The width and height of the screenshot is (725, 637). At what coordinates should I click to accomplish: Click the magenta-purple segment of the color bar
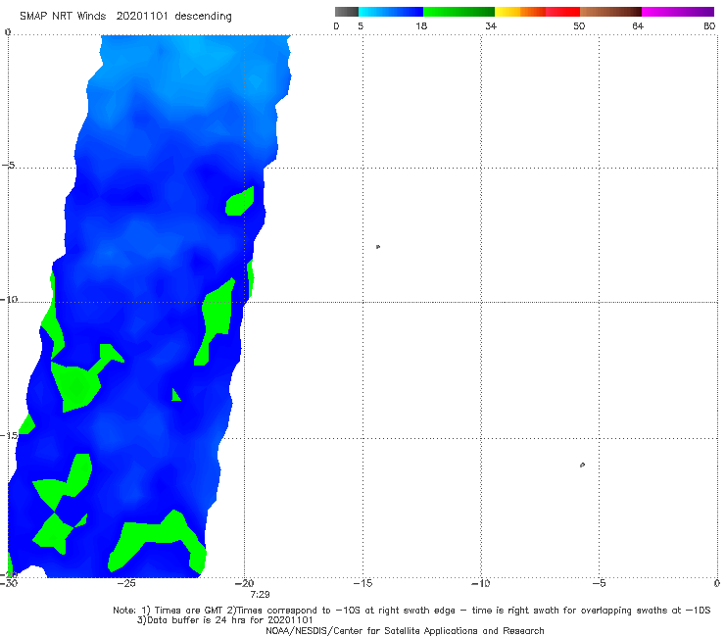click(678, 12)
